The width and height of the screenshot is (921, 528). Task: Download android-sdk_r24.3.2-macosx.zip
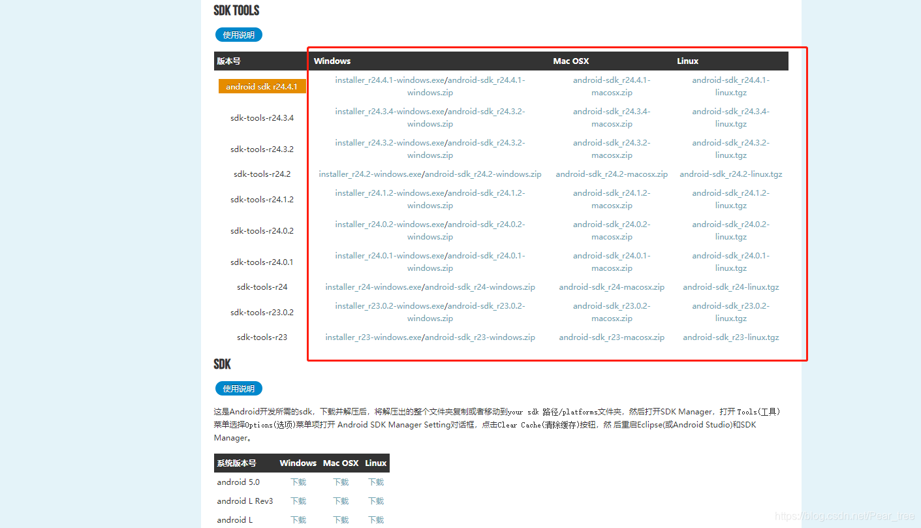612,149
